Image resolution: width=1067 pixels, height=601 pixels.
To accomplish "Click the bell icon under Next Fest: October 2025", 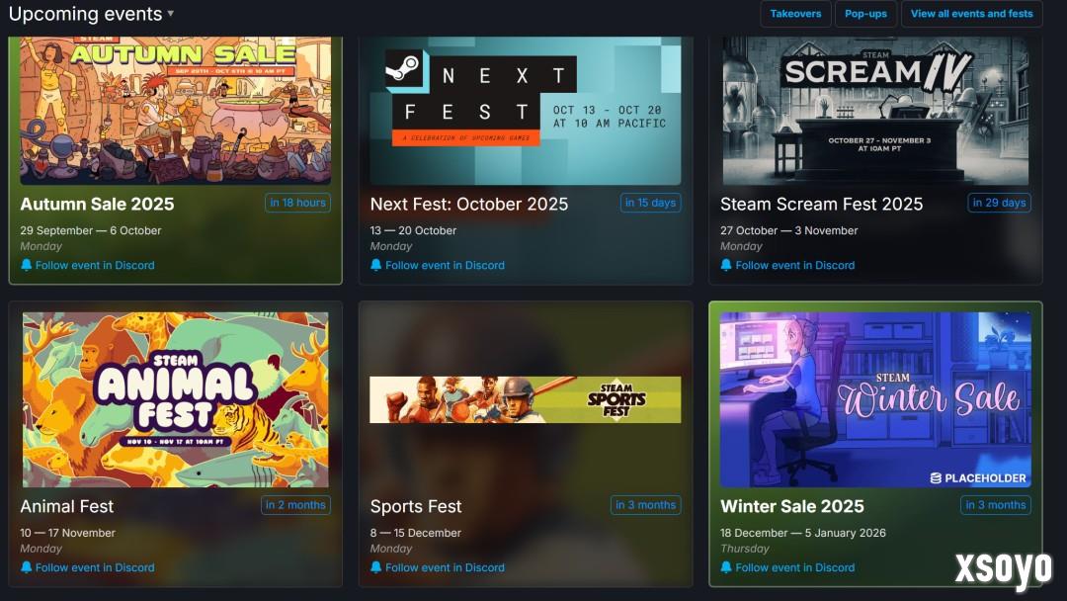I will (375, 265).
